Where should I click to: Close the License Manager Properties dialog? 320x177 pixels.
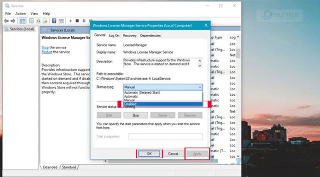(206, 25)
